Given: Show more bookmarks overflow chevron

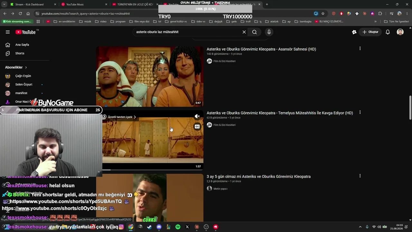Looking at the screenshot, I should coord(375,22).
